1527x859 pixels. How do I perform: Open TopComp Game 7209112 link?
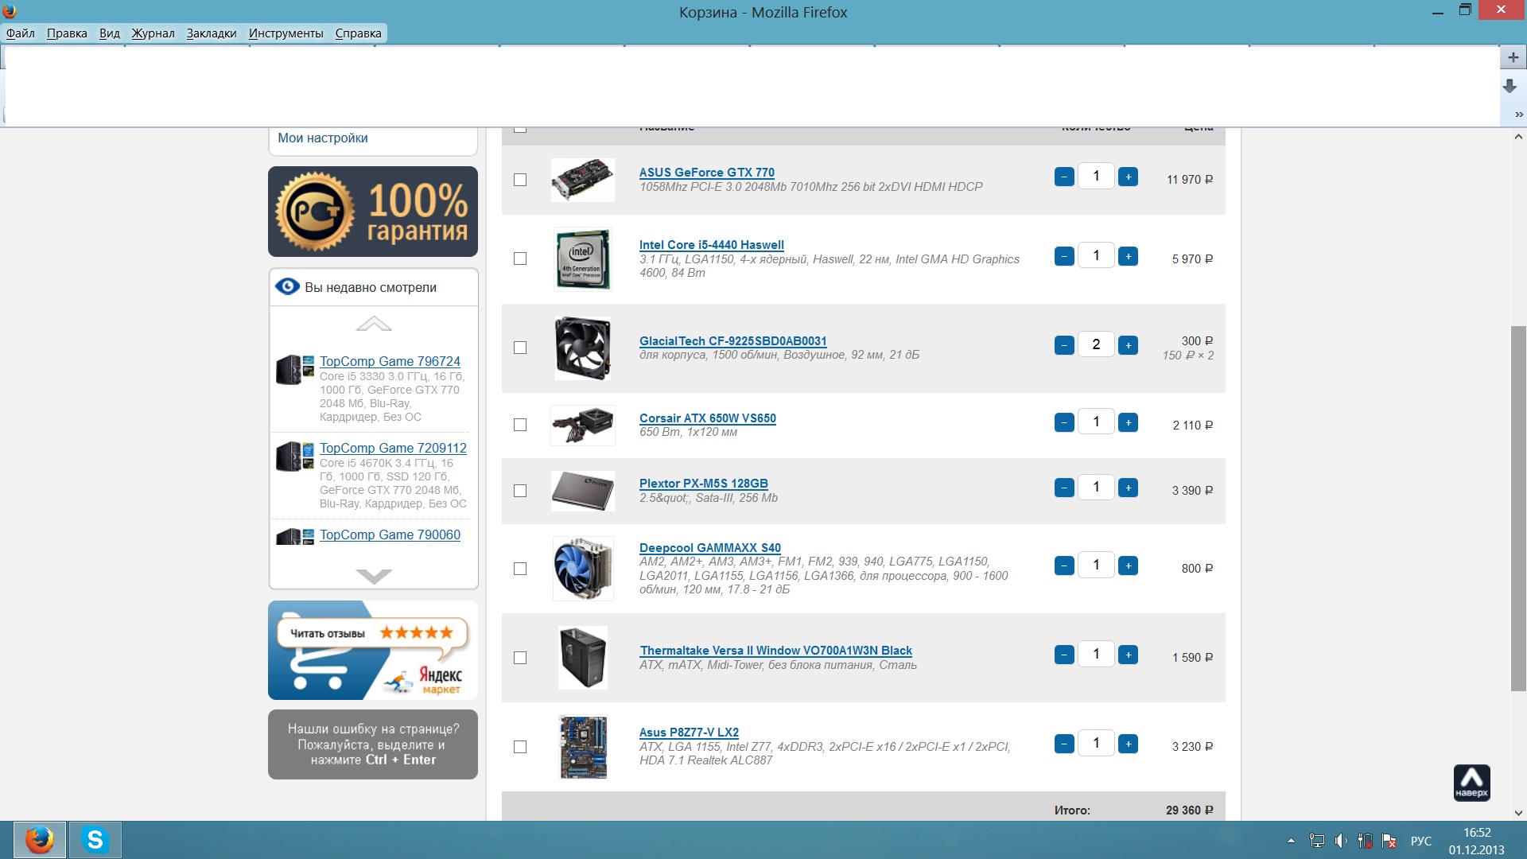393,448
